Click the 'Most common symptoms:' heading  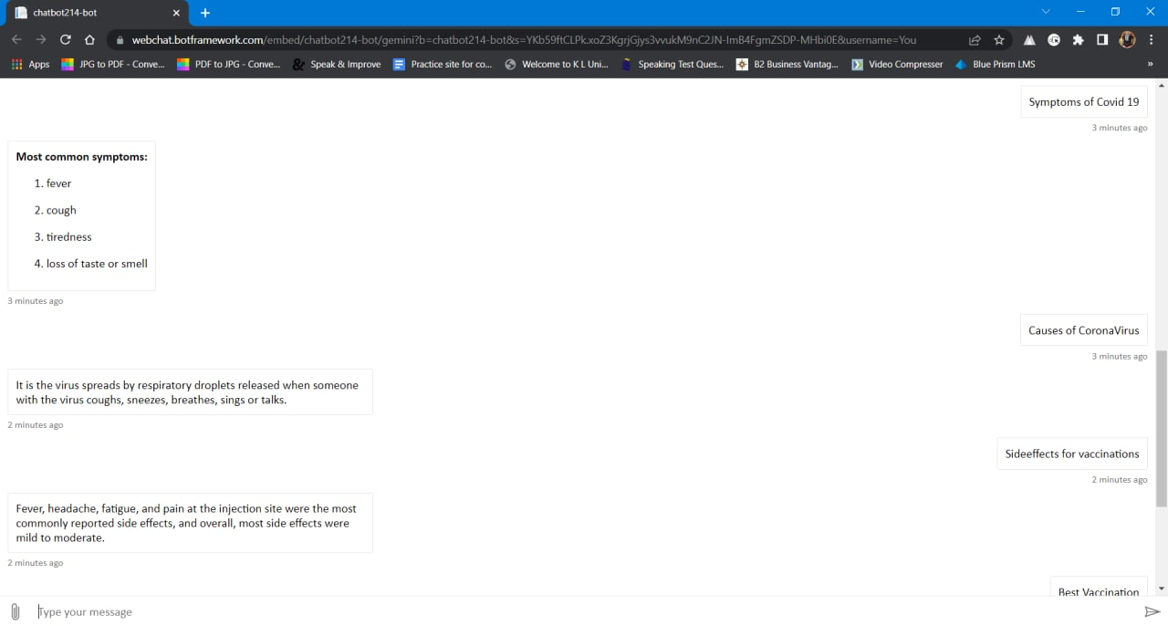pos(81,157)
